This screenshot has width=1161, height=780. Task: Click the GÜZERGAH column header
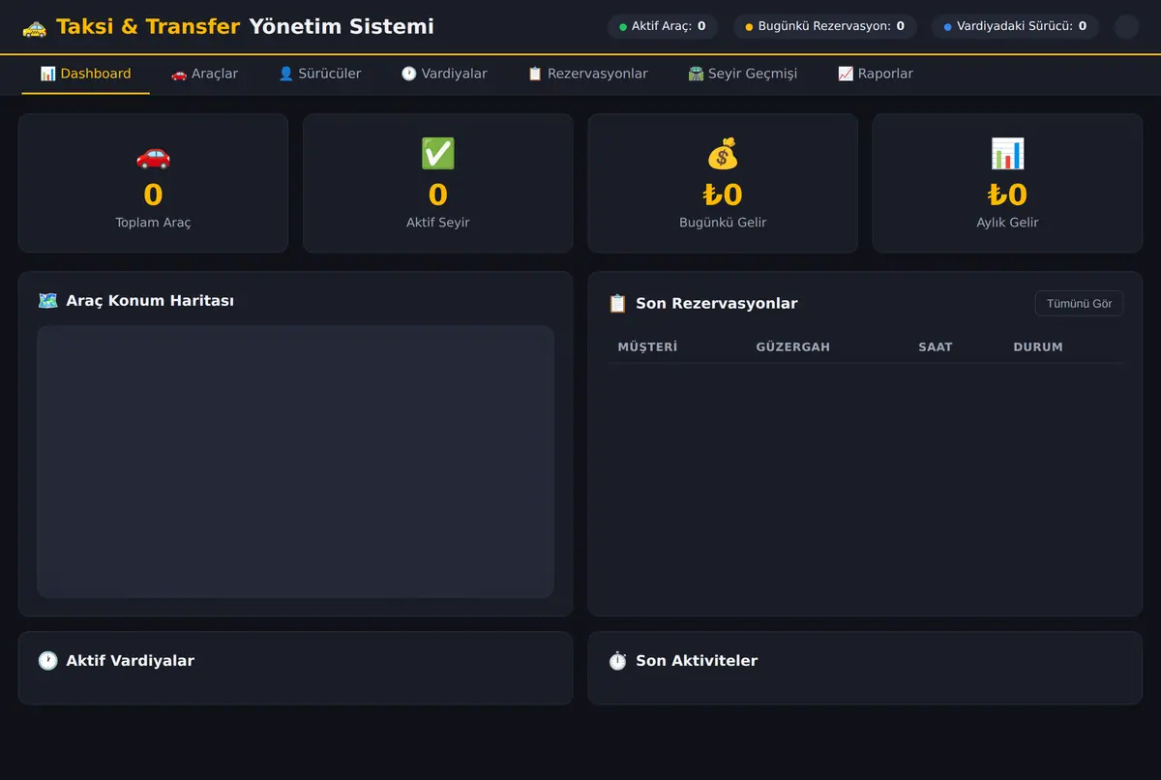[793, 346]
